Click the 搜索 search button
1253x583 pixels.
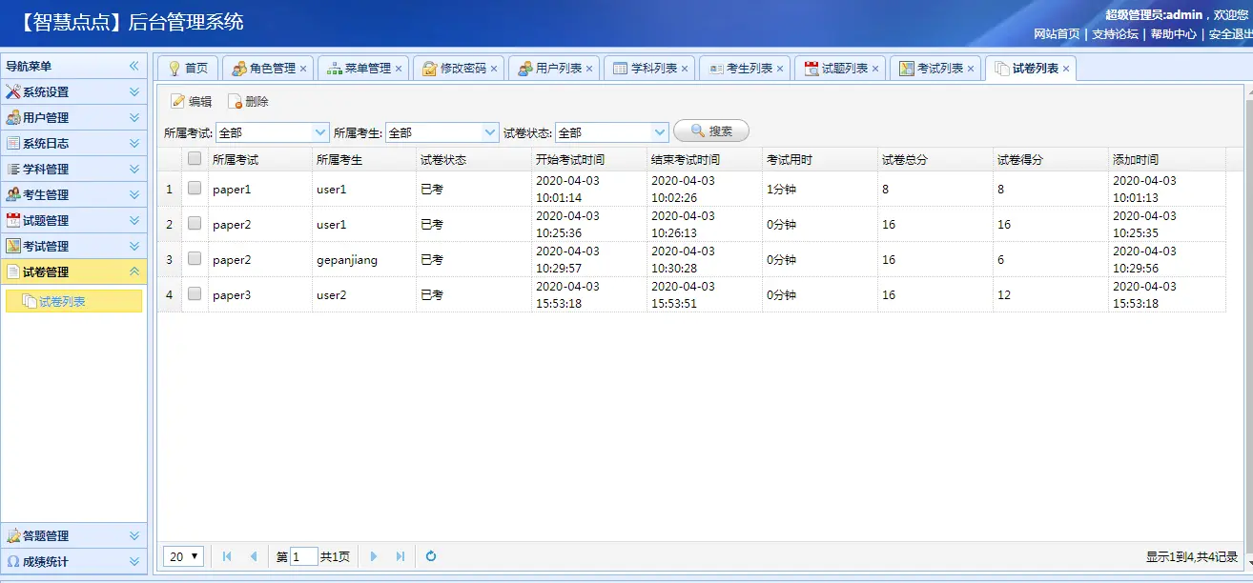[x=711, y=131]
